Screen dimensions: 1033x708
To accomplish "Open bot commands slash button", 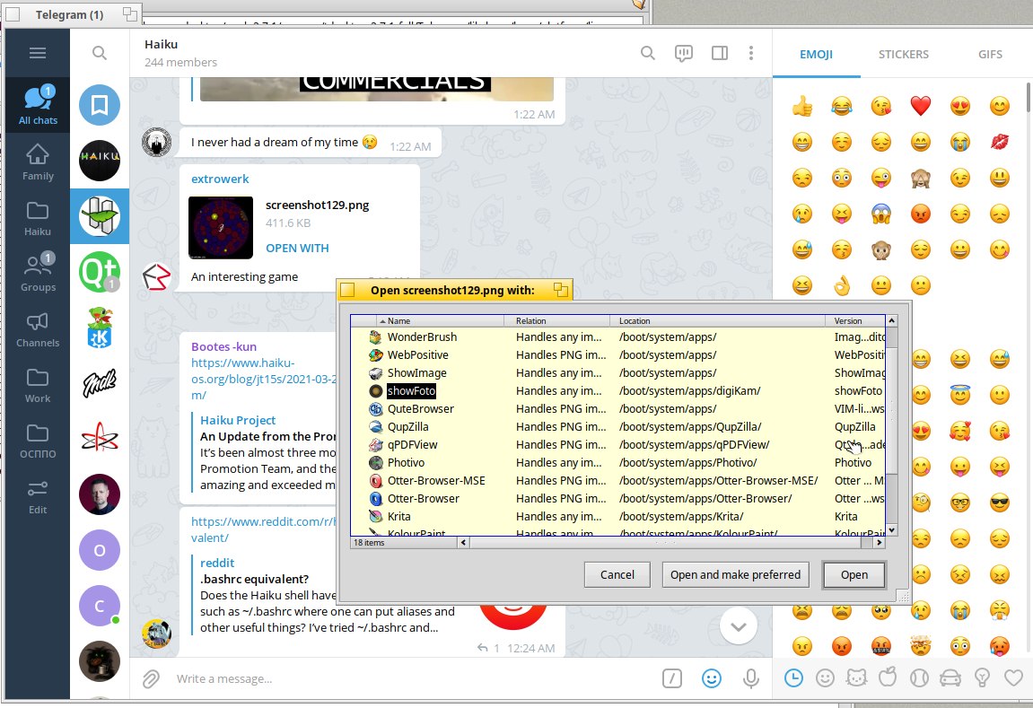I will (x=672, y=678).
